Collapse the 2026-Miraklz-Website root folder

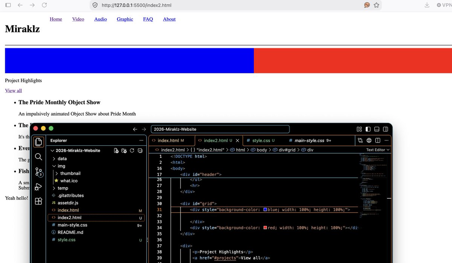[52, 151]
